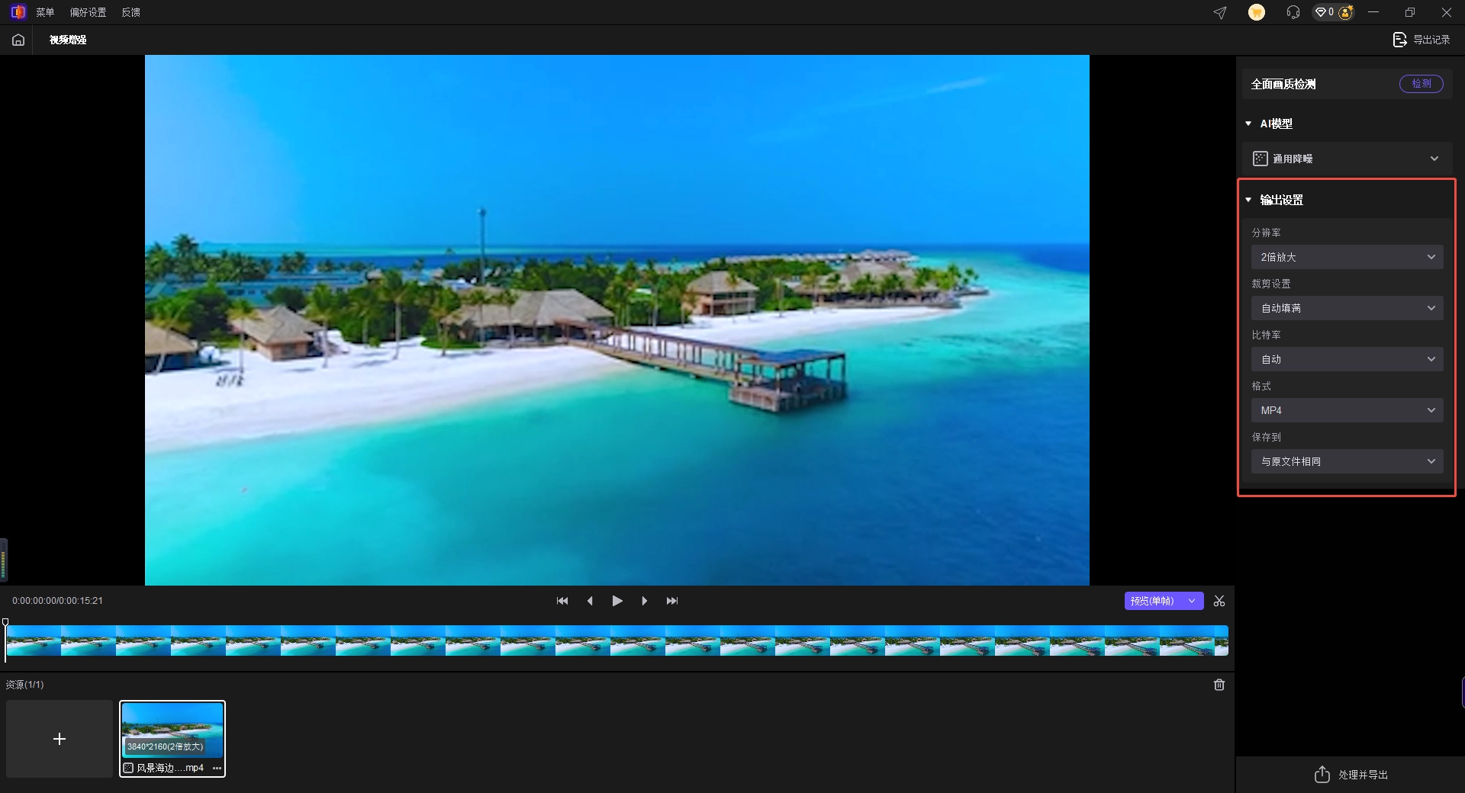Play the video preview
Screen dimensions: 1465x793
pos(617,601)
